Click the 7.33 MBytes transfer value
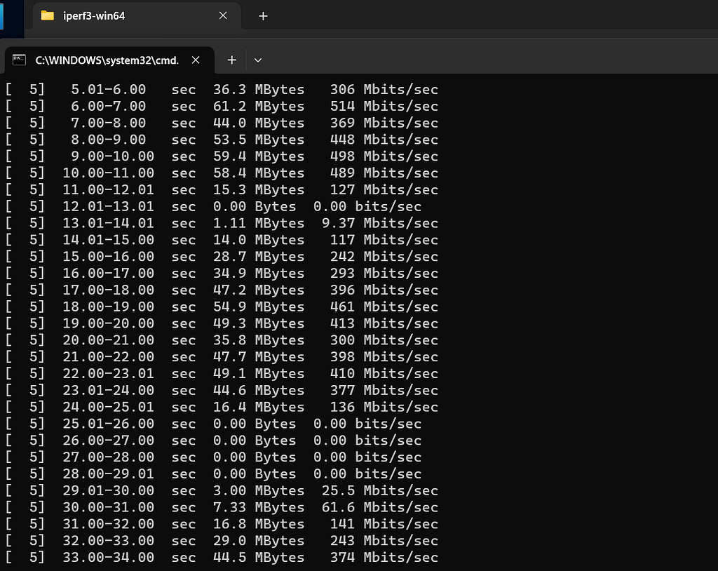 [229, 507]
